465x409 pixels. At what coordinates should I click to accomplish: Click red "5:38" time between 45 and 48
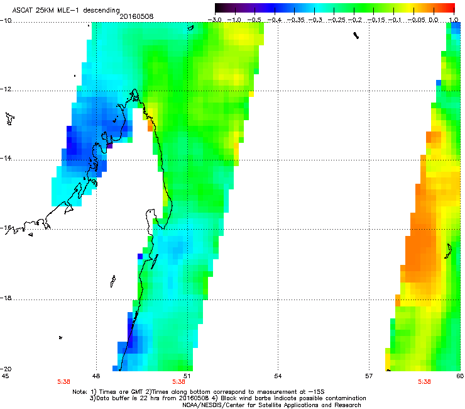[x=63, y=382]
